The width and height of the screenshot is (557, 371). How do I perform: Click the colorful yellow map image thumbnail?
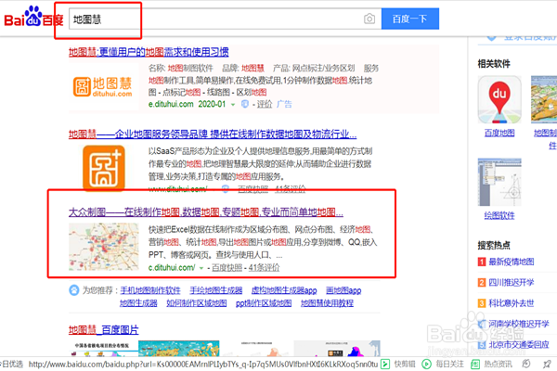[x=178, y=349]
